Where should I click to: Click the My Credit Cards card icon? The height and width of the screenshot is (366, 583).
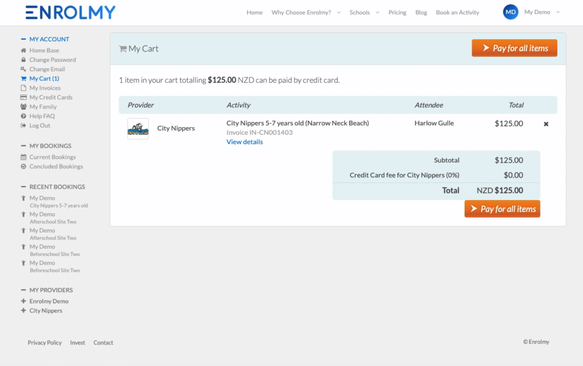coord(23,97)
